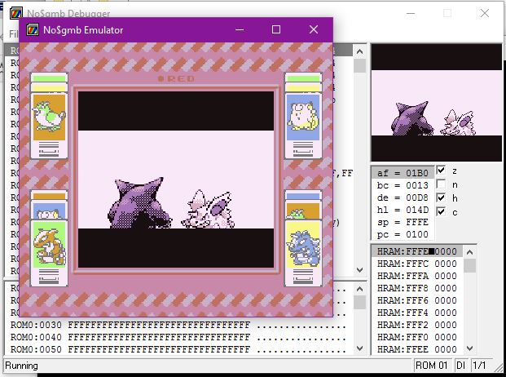Click the Nidorino sprite in emulator screen
The image size is (506, 377).
coord(208,210)
